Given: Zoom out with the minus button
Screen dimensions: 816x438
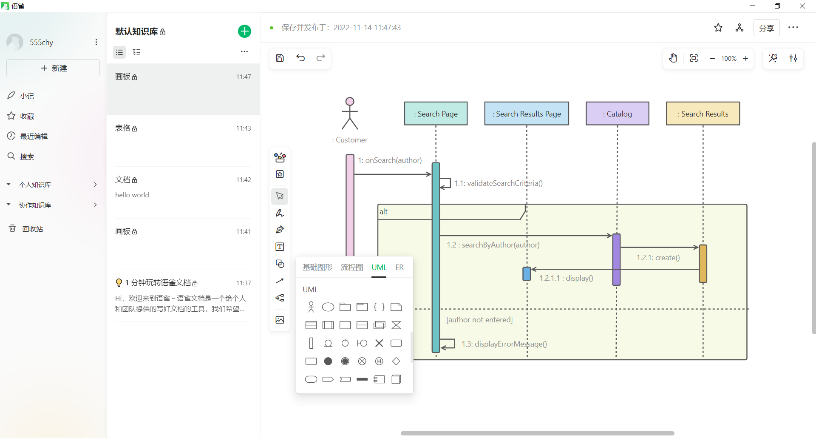Looking at the screenshot, I should coord(712,59).
